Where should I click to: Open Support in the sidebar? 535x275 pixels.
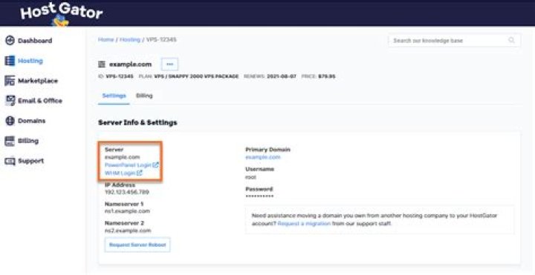click(x=30, y=161)
